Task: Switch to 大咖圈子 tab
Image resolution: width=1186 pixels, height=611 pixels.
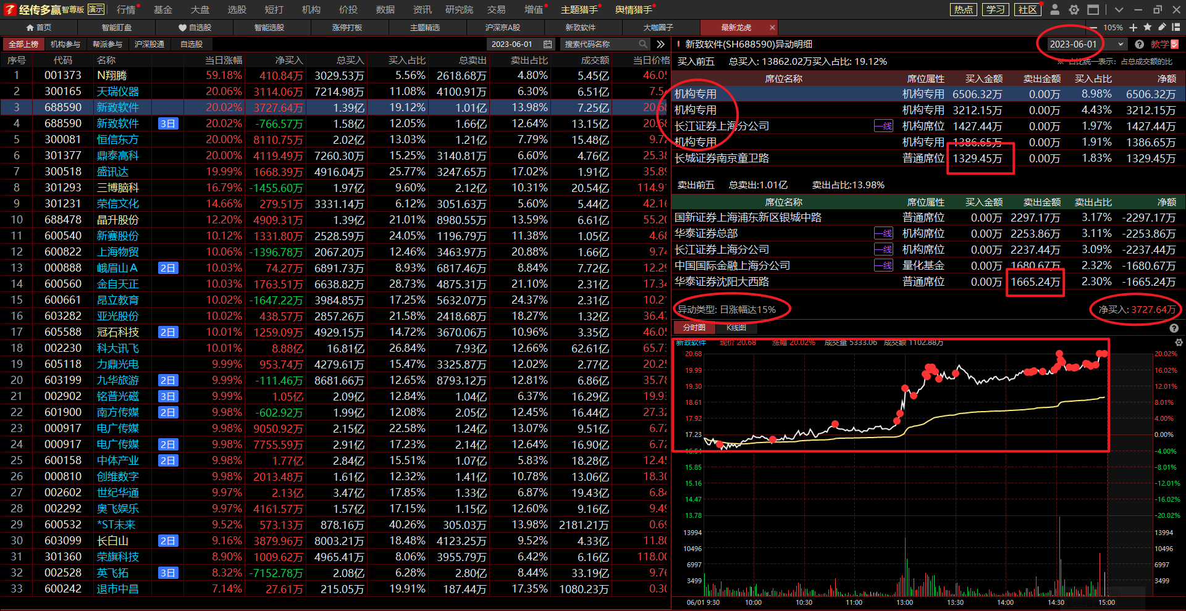Action: (x=658, y=28)
